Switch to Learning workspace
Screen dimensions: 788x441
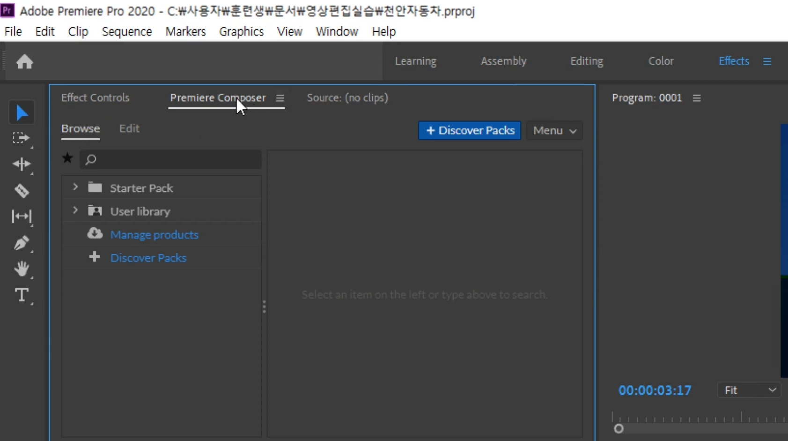point(416,61)
